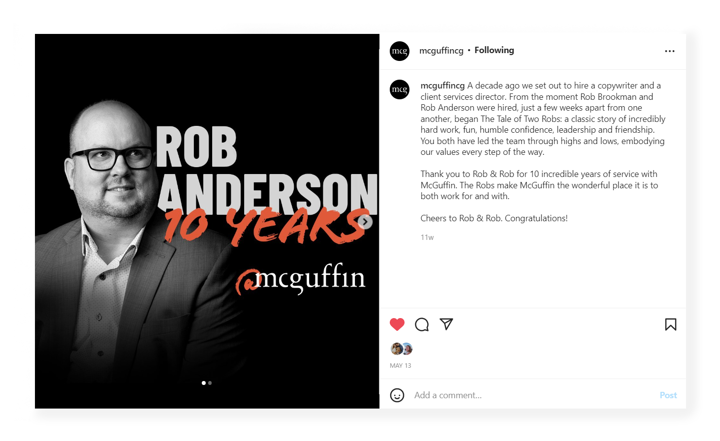Click mcg avatar in post header
720x441 pixels.
click(x=400, y=51)
